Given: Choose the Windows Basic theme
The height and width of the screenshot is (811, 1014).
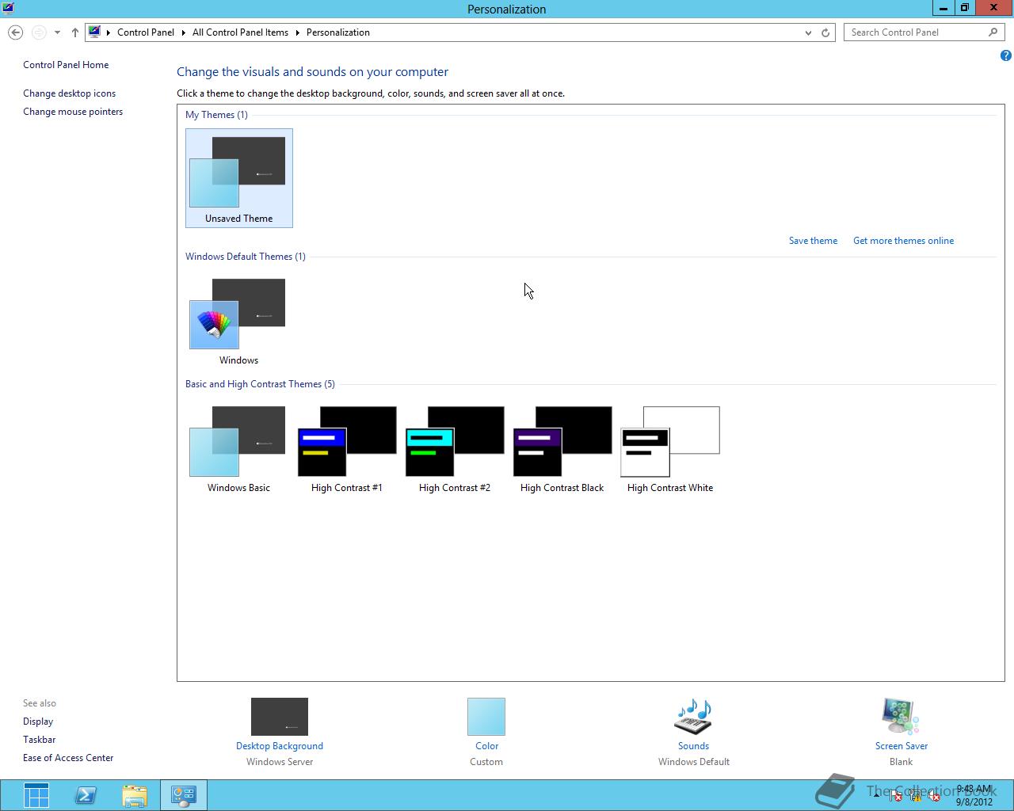Looking at the screenshot, I should 238,448.
